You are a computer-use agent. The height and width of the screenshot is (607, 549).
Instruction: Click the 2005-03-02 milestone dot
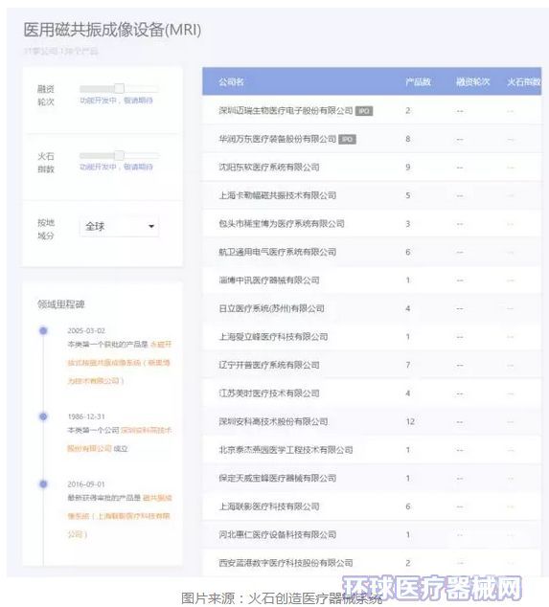[x=43, y=330]
